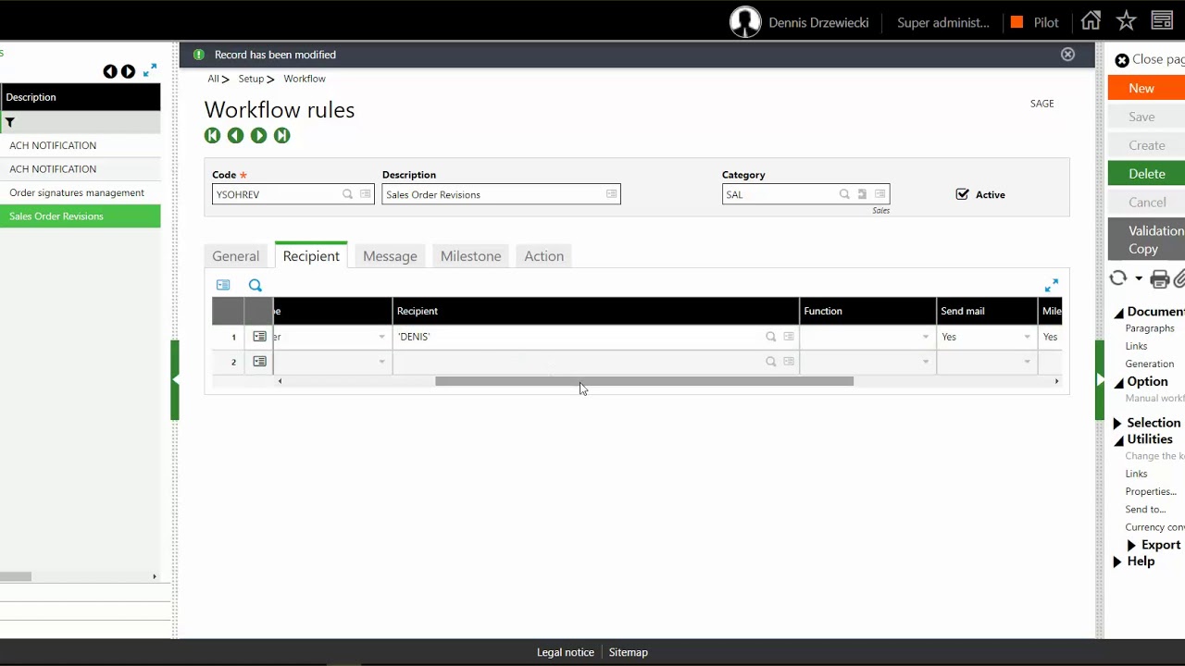Go to the next page of the left list

coord(128,71)
